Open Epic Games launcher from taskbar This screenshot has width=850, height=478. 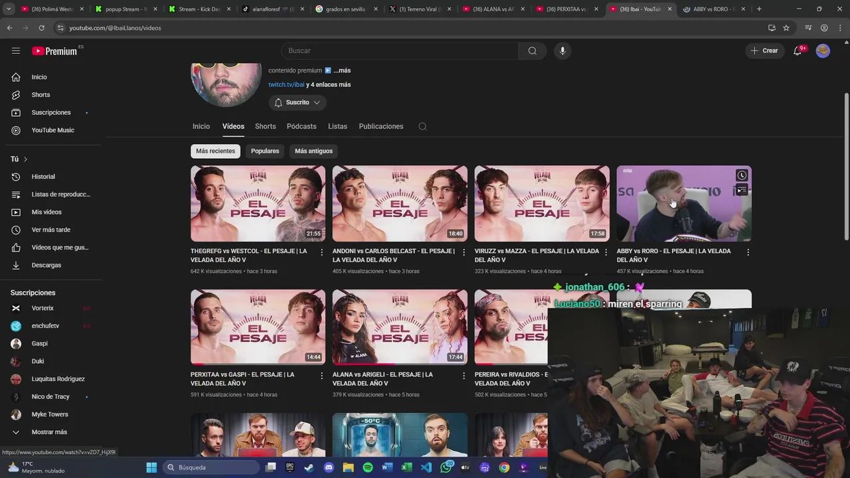pos(290,467)
